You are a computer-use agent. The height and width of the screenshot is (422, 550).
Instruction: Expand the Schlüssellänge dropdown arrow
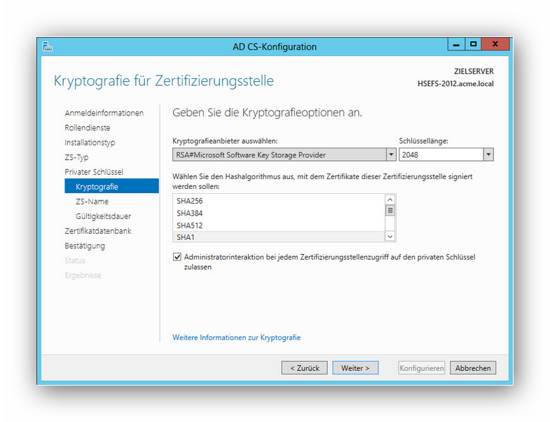tap(488, 155)
